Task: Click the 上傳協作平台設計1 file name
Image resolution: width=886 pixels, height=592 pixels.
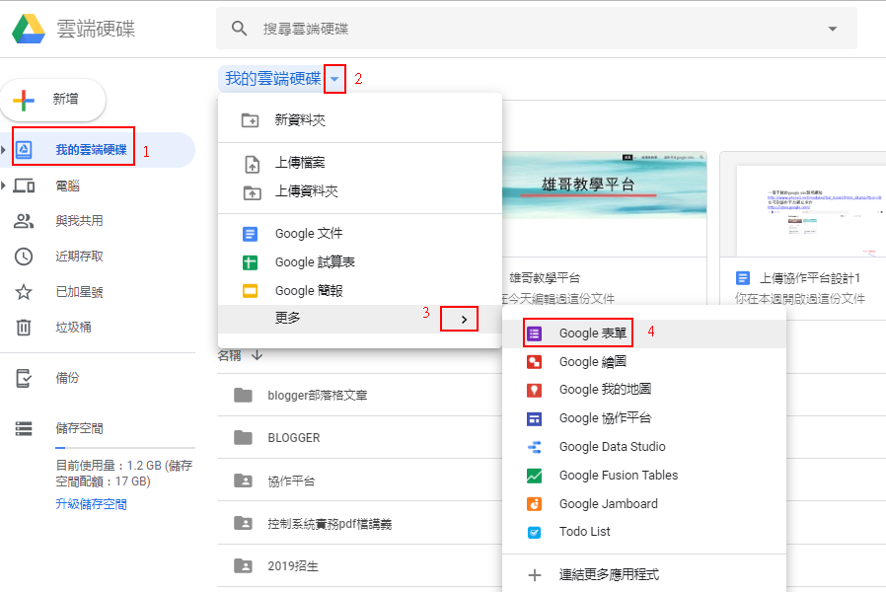Action: [809, 278]
